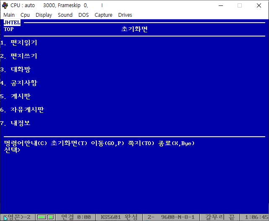The width and height of the screenshot is (269, 221).
Task: Click the DOSBox application icon in title bar
Action: tap(5, 5)
